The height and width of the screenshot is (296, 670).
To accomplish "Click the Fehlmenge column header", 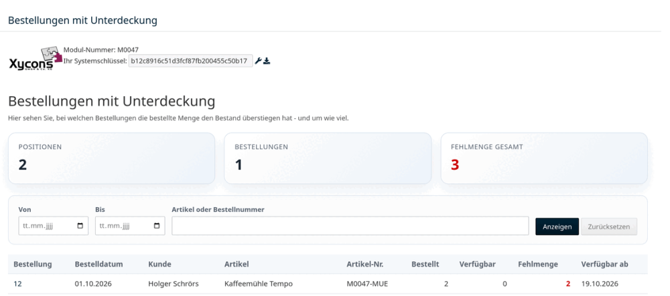I will coord(538,264).
